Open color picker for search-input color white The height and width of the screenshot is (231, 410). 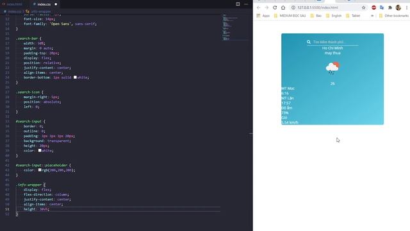[40, 150]
